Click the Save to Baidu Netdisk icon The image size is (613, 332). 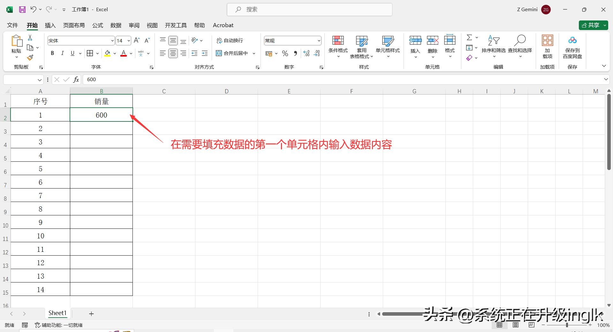click(572, 41)
